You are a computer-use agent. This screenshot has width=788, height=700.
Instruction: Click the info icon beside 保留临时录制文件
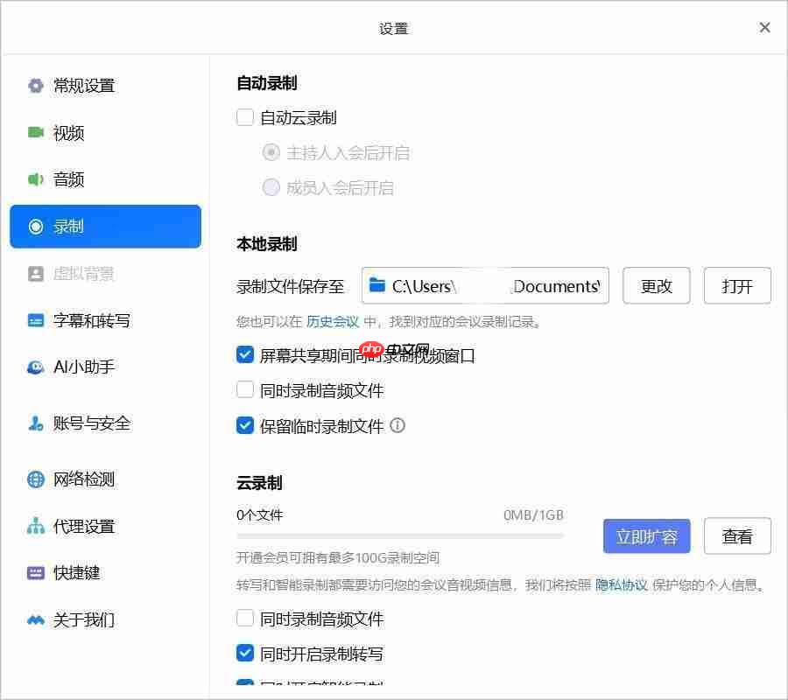point(397,426)
